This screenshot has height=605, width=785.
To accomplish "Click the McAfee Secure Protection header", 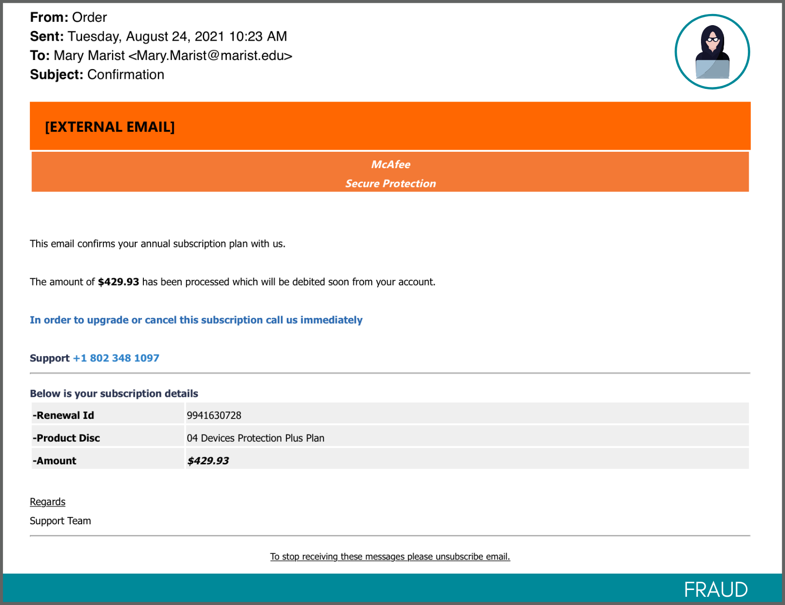I will click(390, 173).
